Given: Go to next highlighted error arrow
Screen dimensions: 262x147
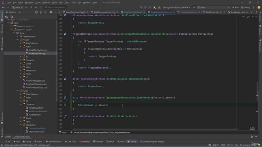Looking at the screenshot, I should pyautogui.click(x=256, y=17).
